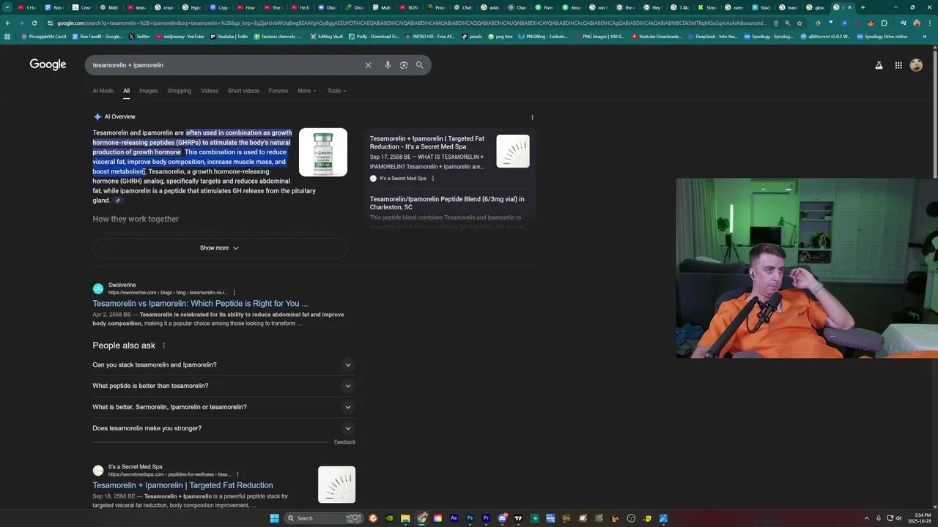Expand AI Overview with Show more
The height and width of the screenshot is (527, 938).
click(x=220, y=248)
